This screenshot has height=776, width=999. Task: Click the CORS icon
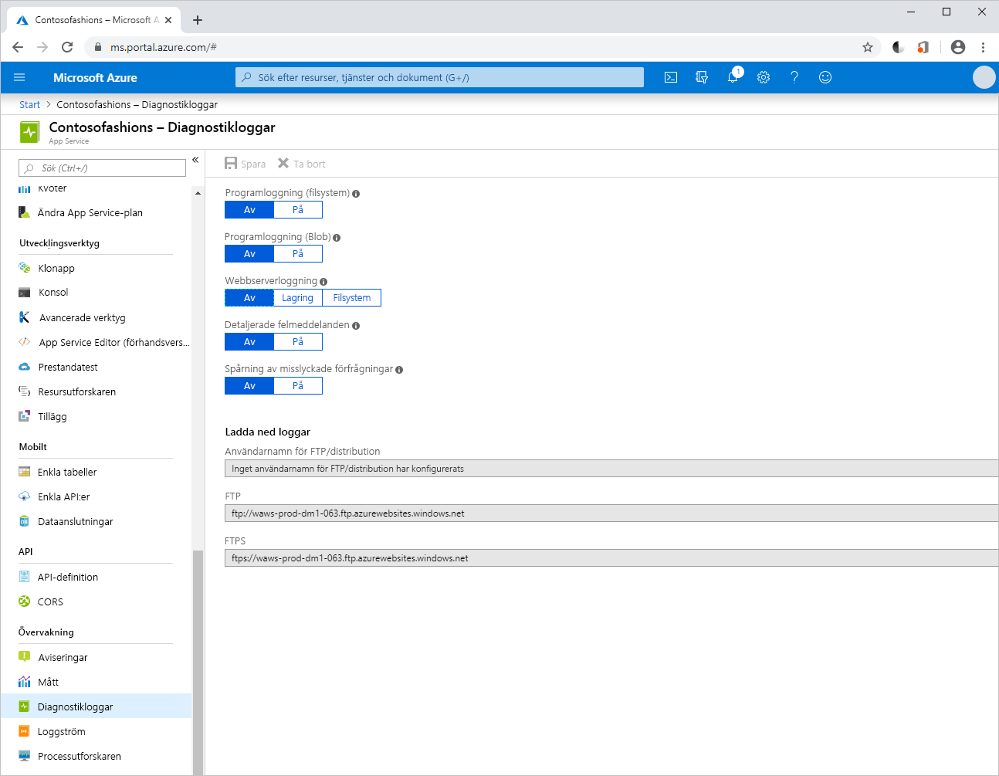click(24, 601)
